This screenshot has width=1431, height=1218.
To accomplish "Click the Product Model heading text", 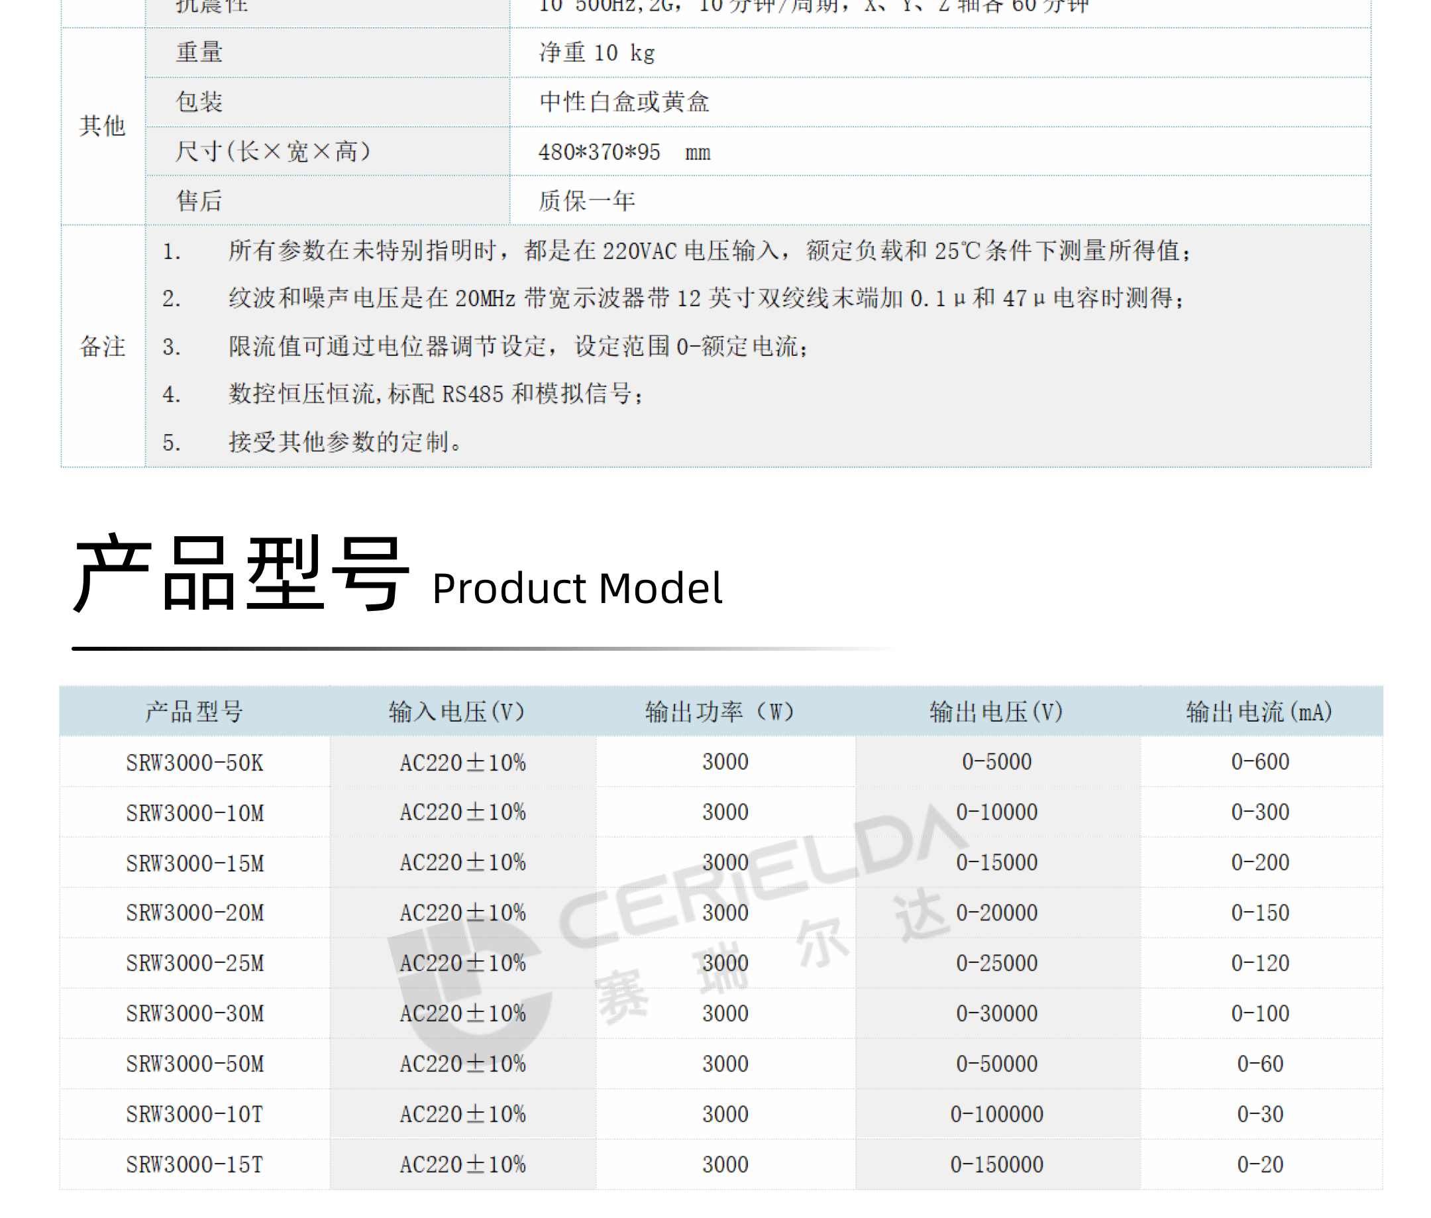I will (x=576, y=588).
